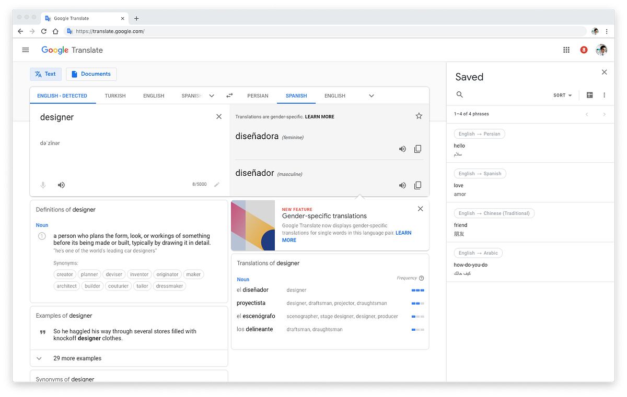The width and height of the screenshot is (627, 397).
Task: Go to previous page of saved phrases
Action: pyautogui.click(x=587, y=114)
